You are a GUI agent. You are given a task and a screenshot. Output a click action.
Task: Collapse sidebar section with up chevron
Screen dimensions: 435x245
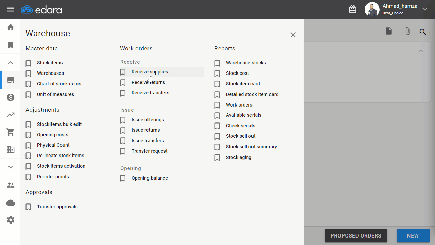click(11, 63)
